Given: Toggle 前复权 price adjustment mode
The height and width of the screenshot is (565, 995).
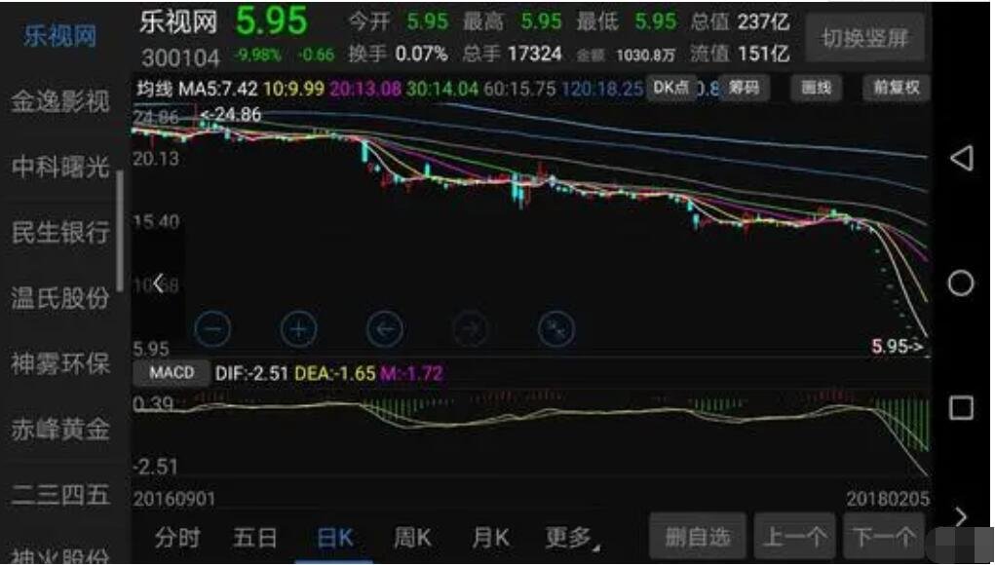Looking at the screenshot, I should click(897, 89).
